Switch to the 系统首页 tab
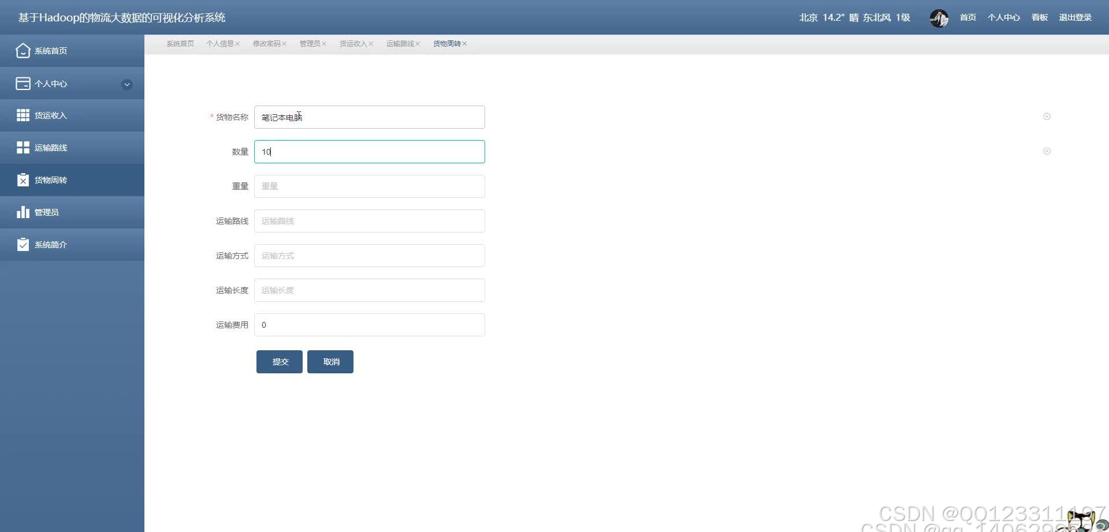Viewport: 1109px width, 532px height. tap(180, 44)
